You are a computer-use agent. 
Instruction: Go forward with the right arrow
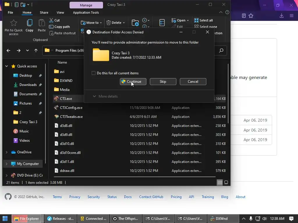point(18,51)
